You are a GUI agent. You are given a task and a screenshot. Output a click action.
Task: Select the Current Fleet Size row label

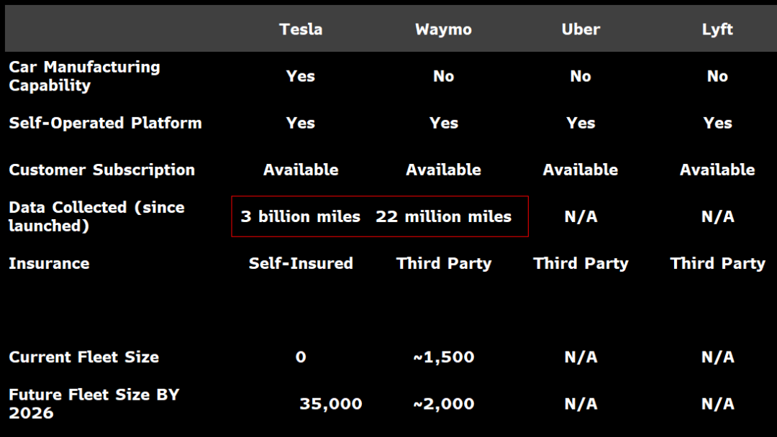point(83,357)
